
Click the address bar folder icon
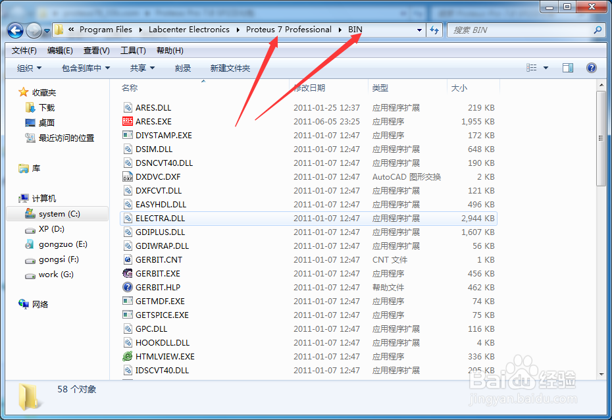point(59,30)
